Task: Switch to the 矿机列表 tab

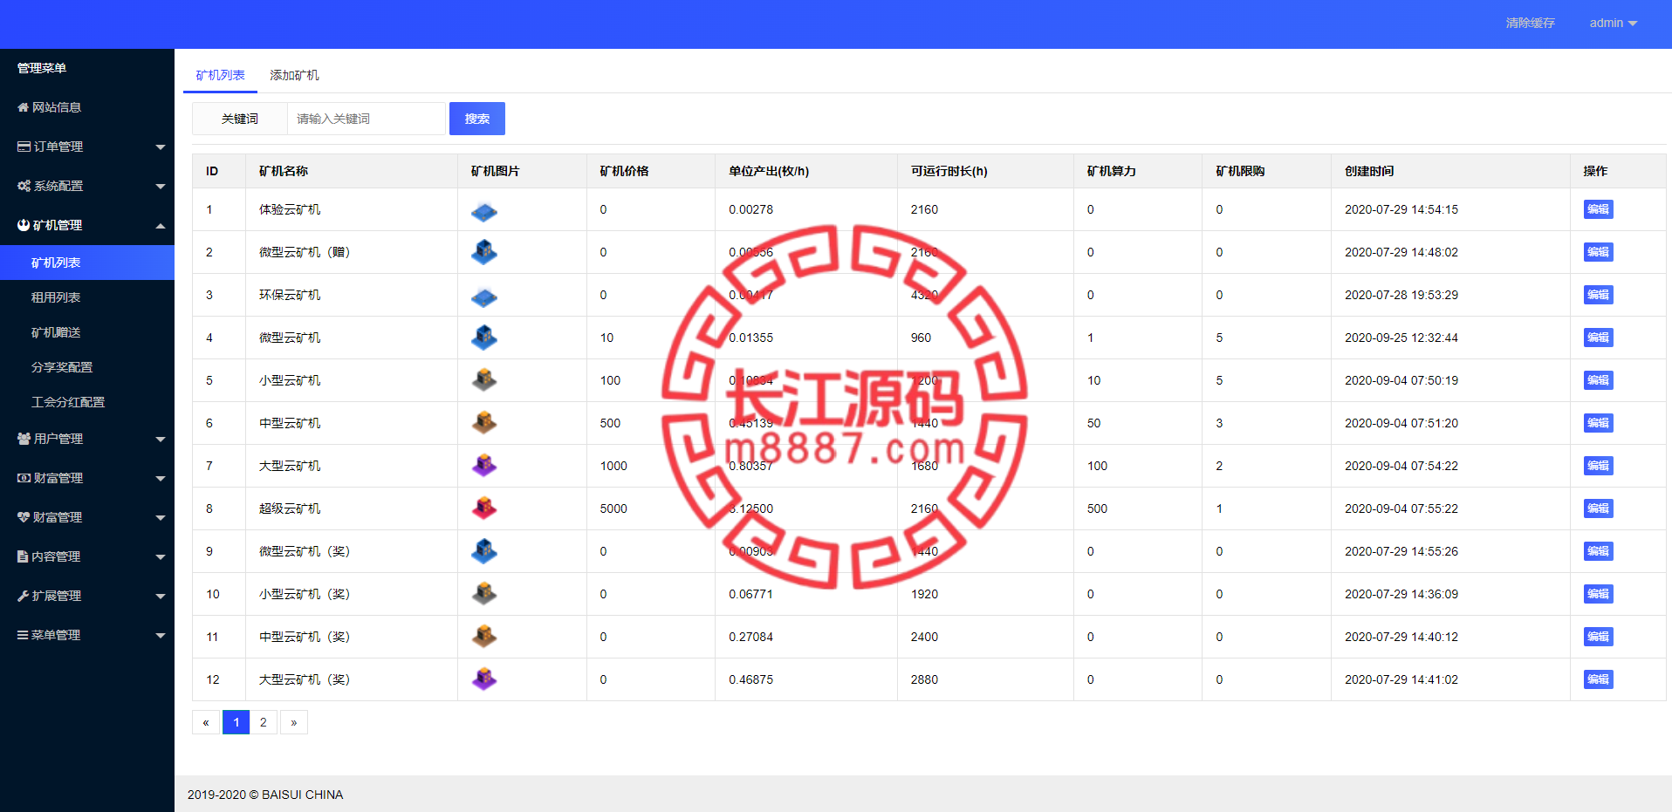Action: [220, 75]
